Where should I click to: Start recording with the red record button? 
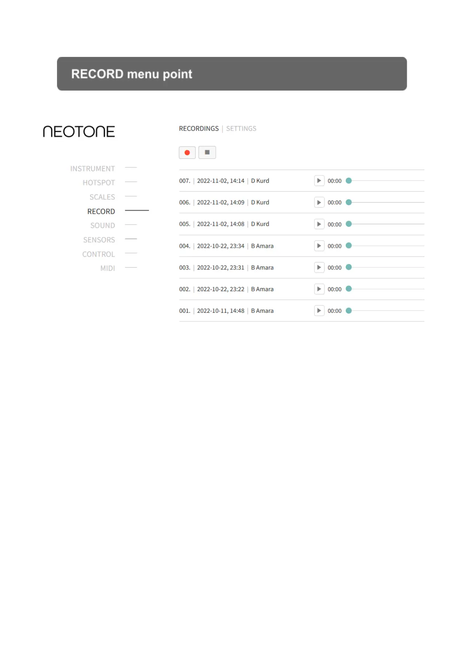coord(187,153)
